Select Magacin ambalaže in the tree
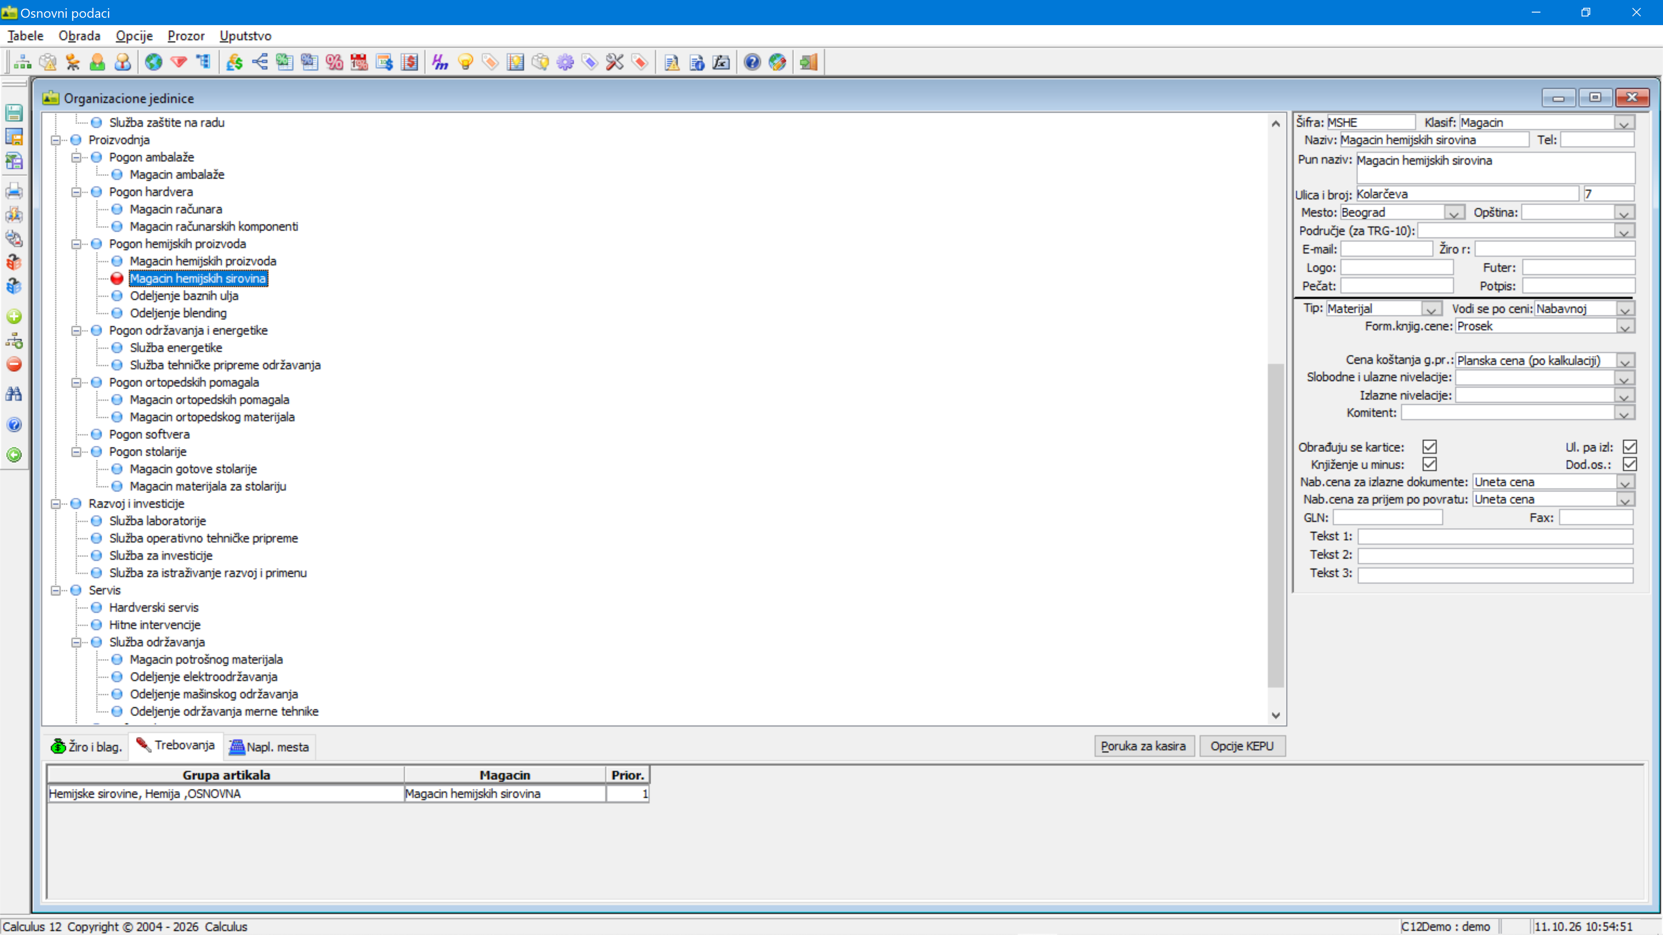This screenshot has height=935, width=1663. click(x=177, y=174)
